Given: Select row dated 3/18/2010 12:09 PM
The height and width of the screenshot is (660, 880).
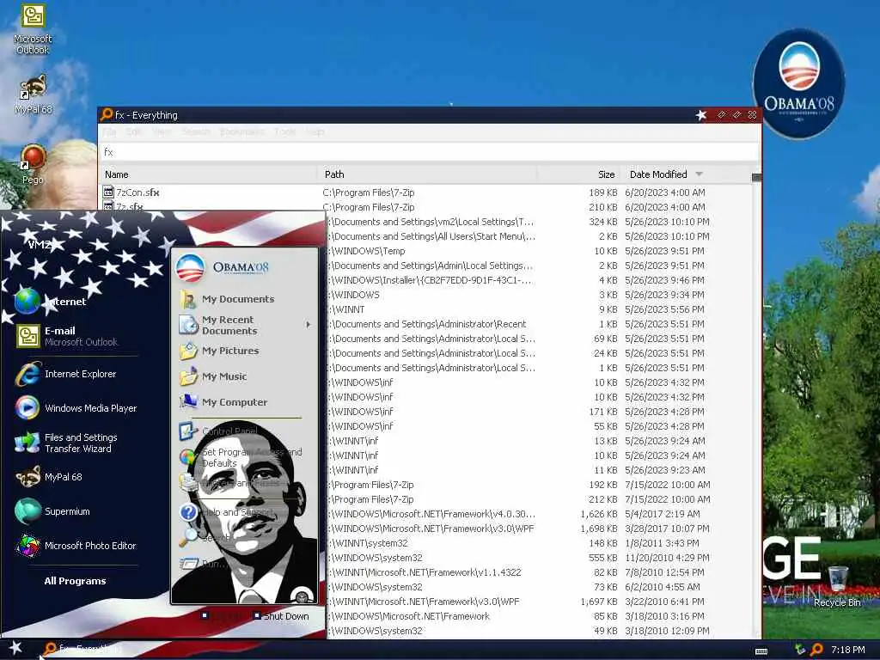Looking at the screenshot, I should [x=541, y=630].
